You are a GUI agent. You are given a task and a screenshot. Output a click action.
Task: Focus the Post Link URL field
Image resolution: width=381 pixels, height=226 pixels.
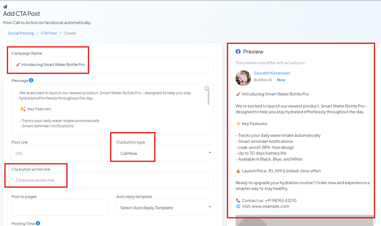pyautogui.click(x=60, y=153)
